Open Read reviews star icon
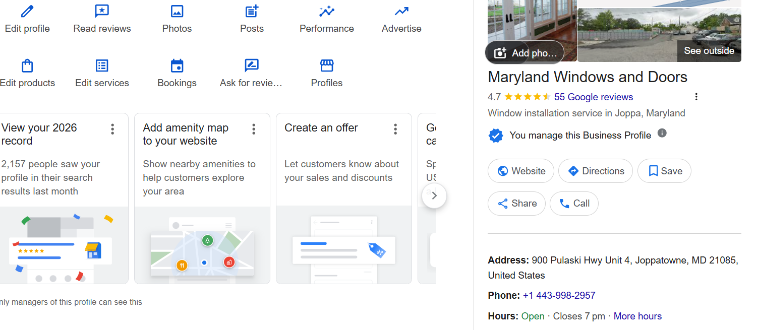 coord(102,11)
